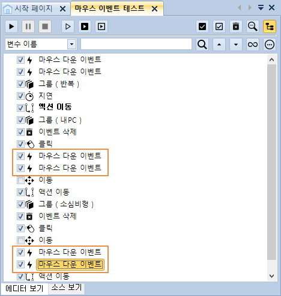This screenshot has height=296, width=281.
Task: Uncheck the 지연 action checkbox
Action: [x=20, y=96]
